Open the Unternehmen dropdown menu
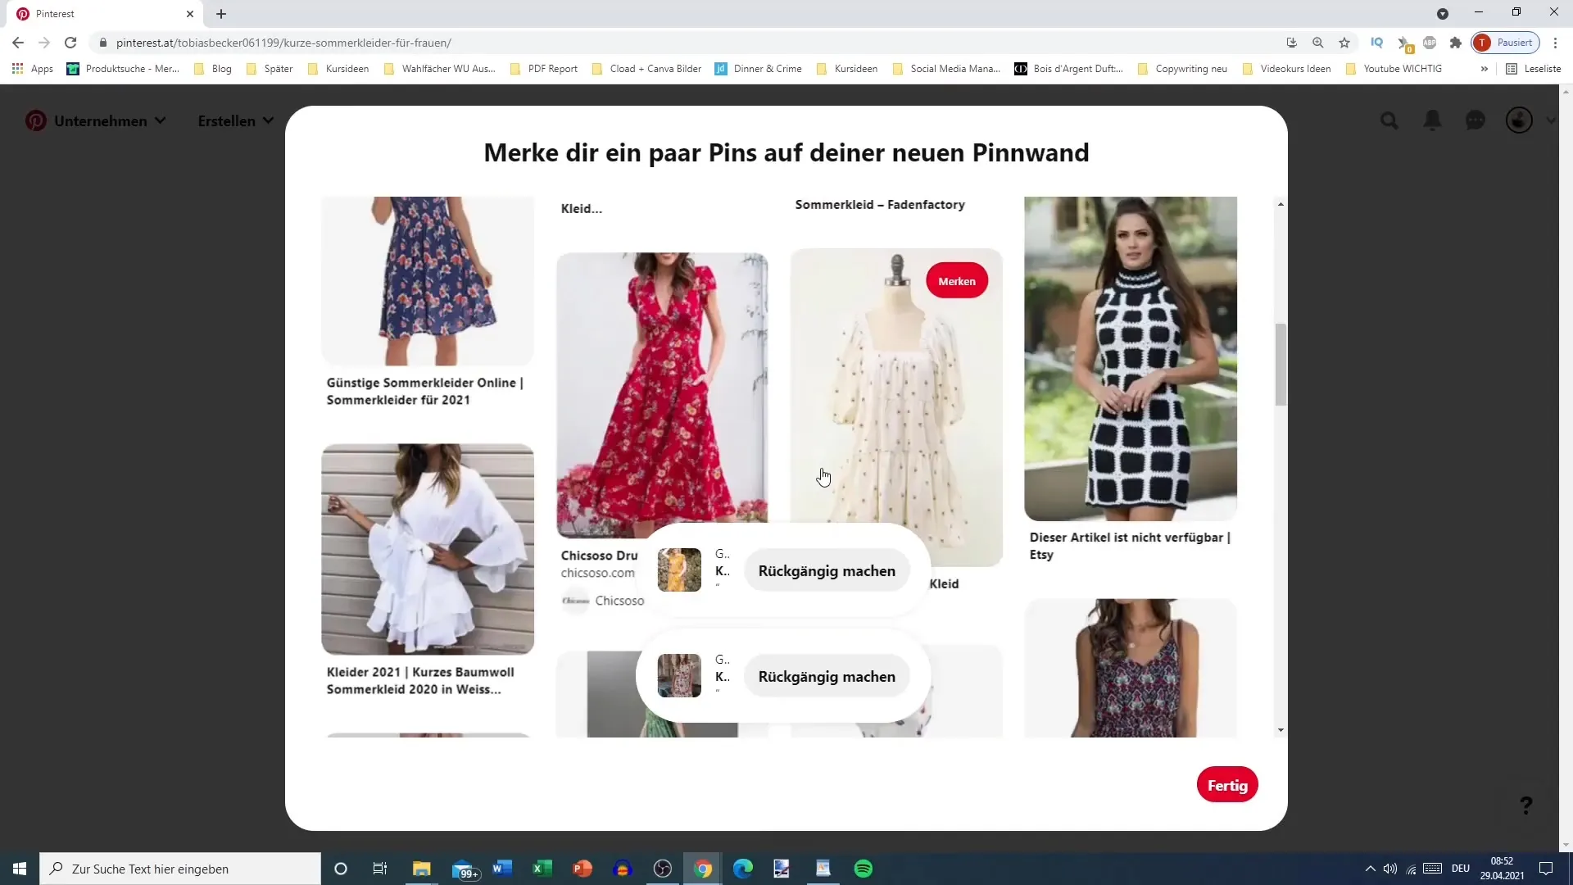This screenshot has width=1573, height=885. click(110, 120)
